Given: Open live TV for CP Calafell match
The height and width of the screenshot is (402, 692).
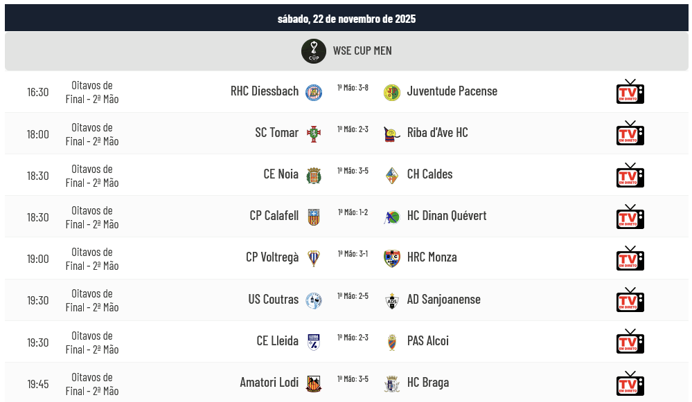Looking at the screenshot, I should pyautogui.click(x=630, y=217).
